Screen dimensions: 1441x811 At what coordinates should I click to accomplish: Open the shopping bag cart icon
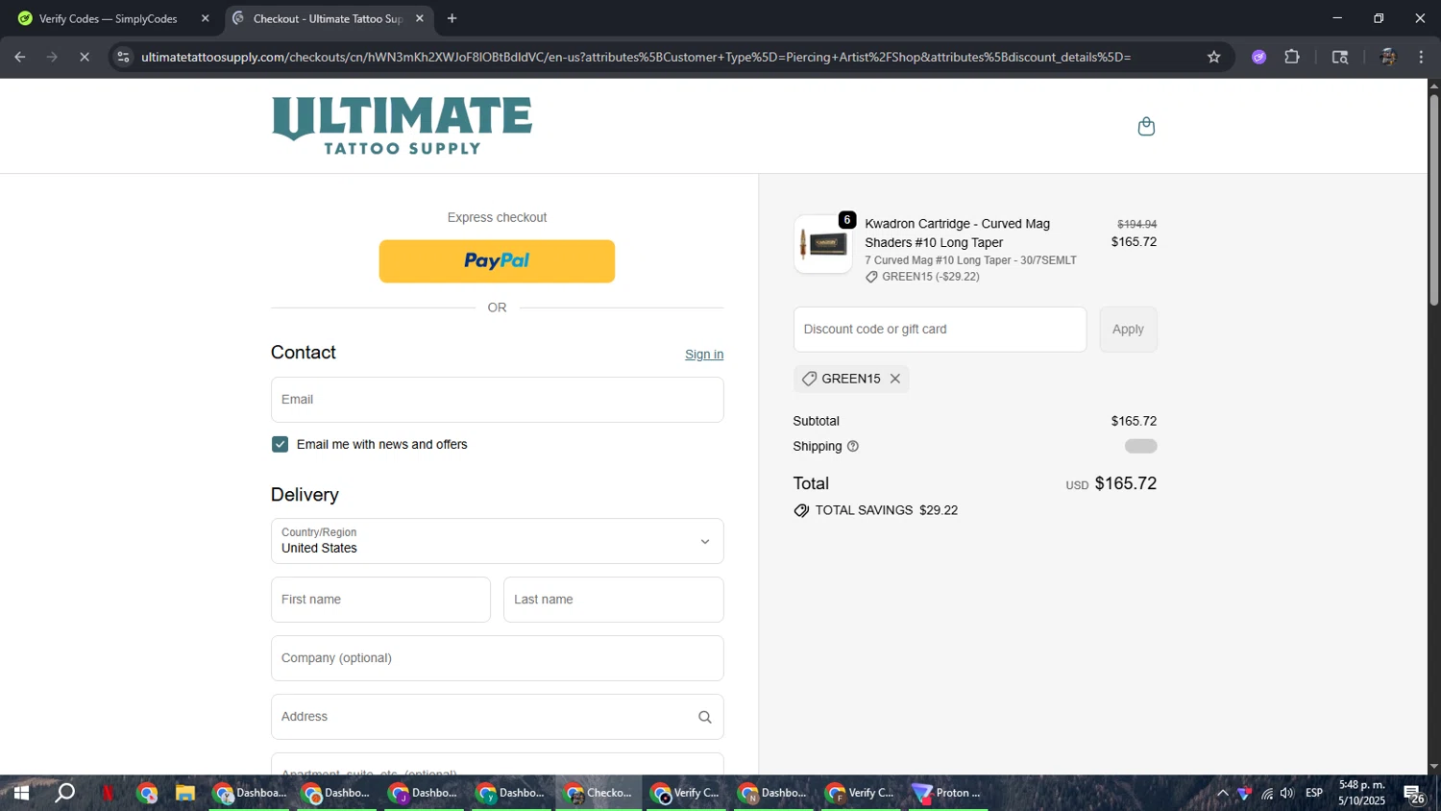(x=1146, y=127)
